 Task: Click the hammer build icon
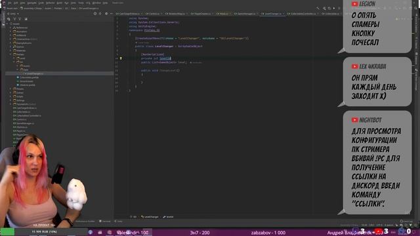pos(318,9)
